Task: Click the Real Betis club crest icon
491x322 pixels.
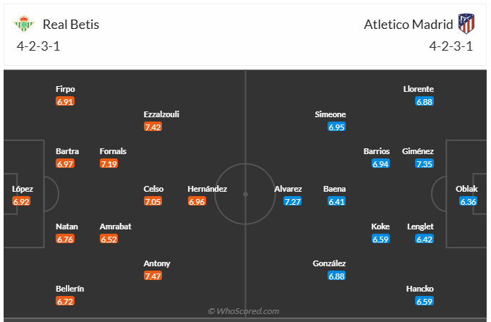Action: [25, 24]
